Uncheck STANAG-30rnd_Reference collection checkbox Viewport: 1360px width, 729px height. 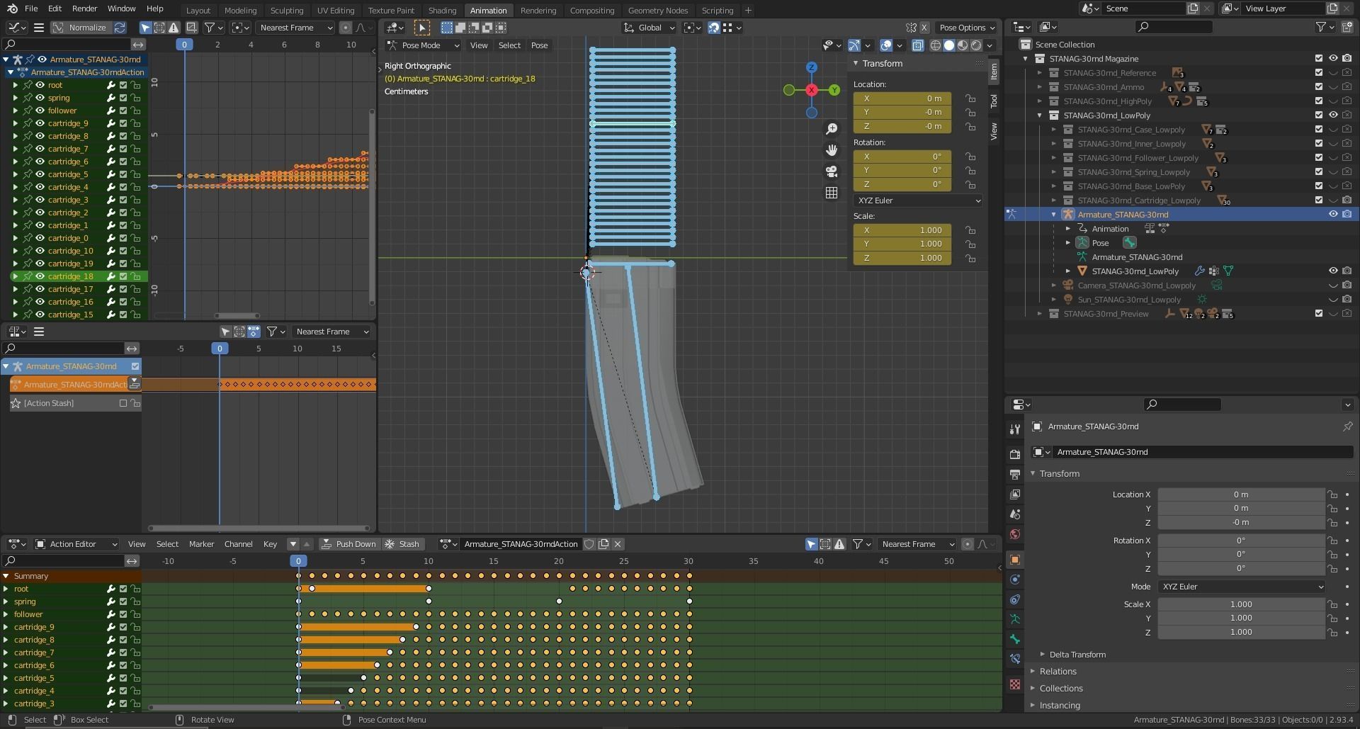coord(1318,73)
